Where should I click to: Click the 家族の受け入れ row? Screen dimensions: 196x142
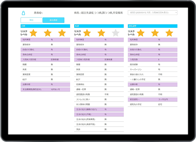pos(153,74)
